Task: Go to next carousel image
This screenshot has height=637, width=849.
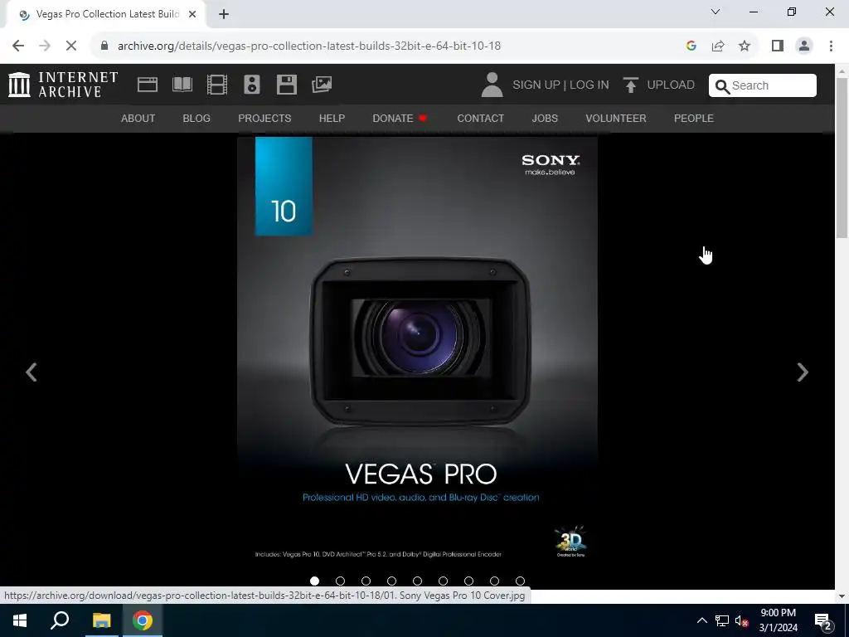Action: (803, 372)
